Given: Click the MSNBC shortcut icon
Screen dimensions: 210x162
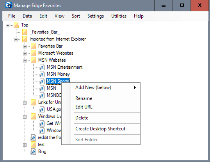Looking at the screenshot, I should pos(42,95).
